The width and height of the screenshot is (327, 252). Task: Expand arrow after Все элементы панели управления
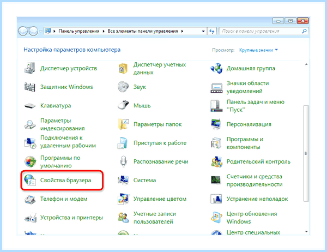click(182, 31)
